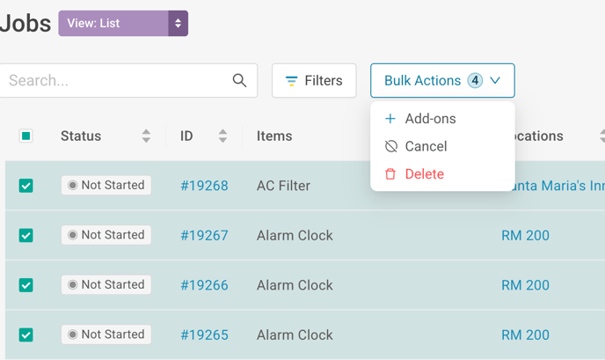Click the filter lines icon on Filters
The image size is (605, 360).
coord(291,81)
